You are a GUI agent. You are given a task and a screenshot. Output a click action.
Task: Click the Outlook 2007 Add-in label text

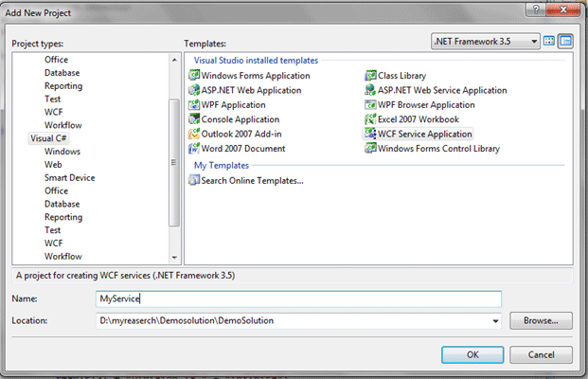pos(241,134)
